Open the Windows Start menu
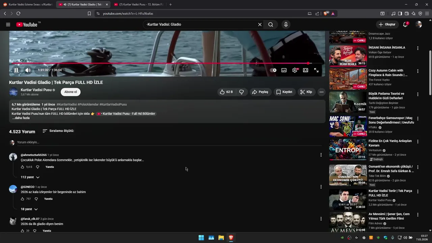This screenshot has width=432, height=243. coord(201,238)
